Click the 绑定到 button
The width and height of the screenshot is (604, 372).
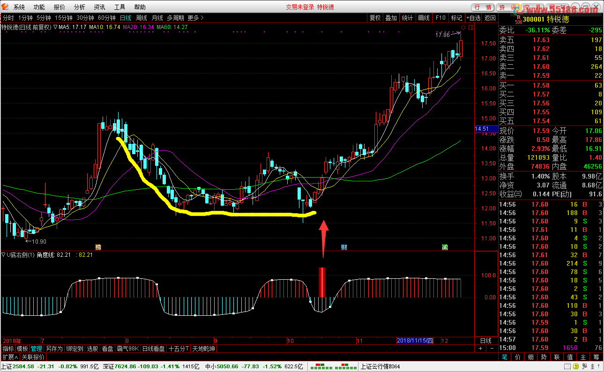tap(75, 349)
